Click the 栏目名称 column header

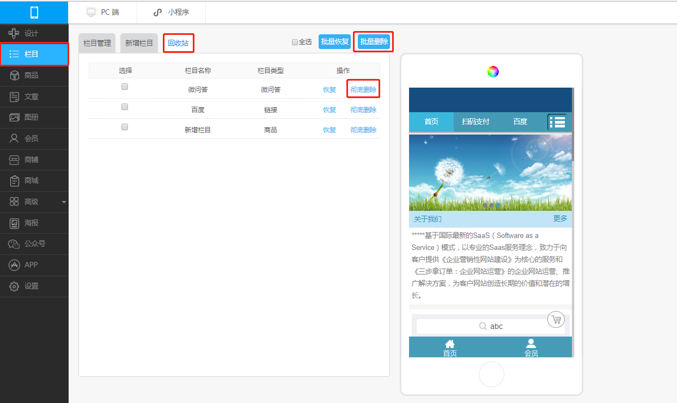198,70
